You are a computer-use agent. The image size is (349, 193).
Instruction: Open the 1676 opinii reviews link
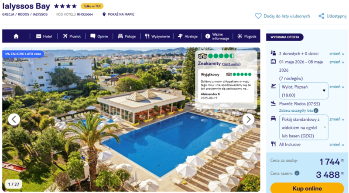coord(231,64)
